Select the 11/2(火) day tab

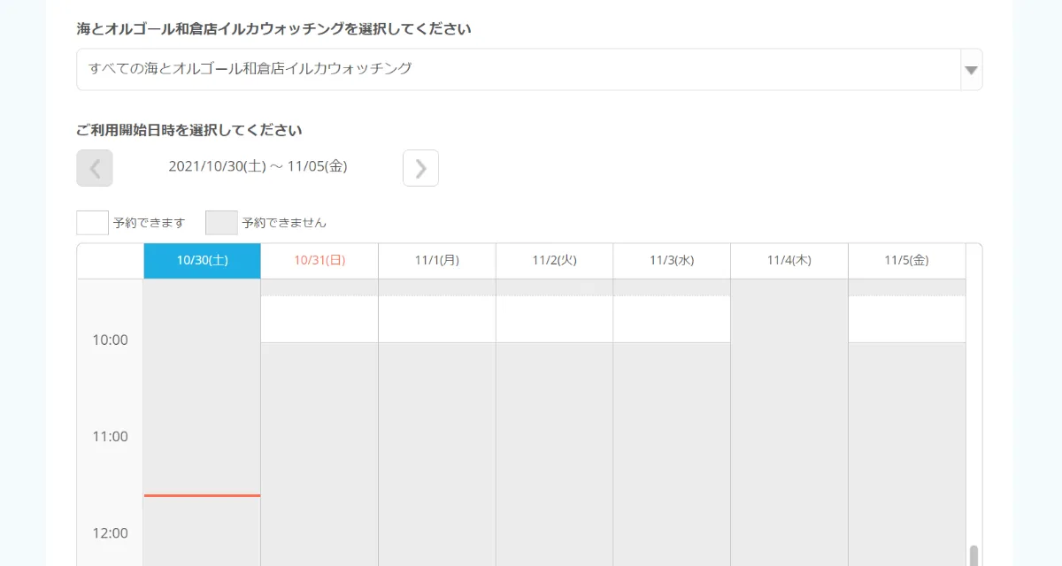554,260
